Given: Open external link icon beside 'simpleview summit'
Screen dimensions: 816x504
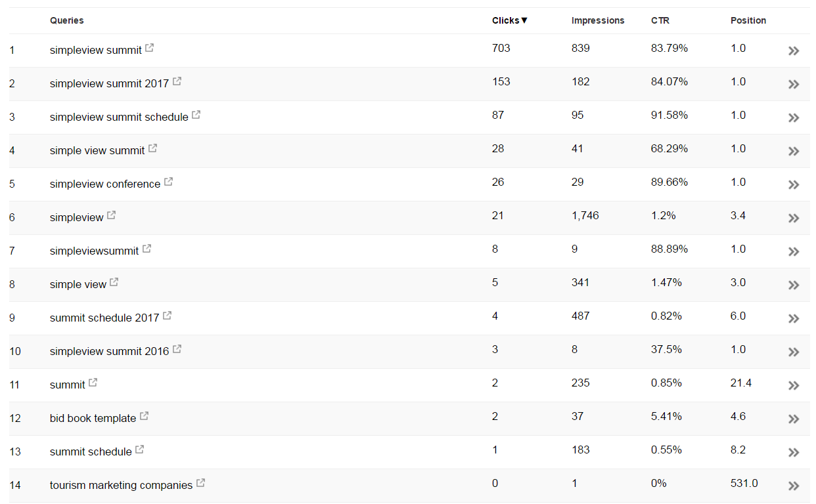Looking at the screenshot, I should coord(150,49).
